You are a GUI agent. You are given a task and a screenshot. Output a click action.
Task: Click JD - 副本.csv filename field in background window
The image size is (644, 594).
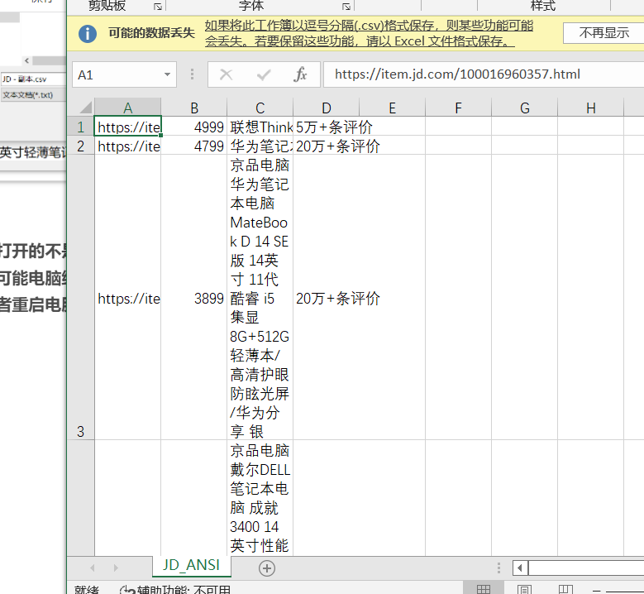(33, 79)
